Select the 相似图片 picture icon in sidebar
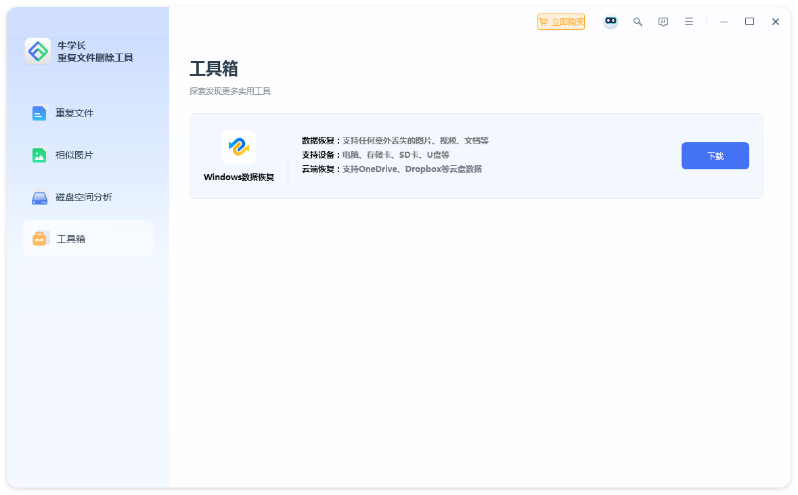Screen dimensions: 798x495 [x=39, y=155]
